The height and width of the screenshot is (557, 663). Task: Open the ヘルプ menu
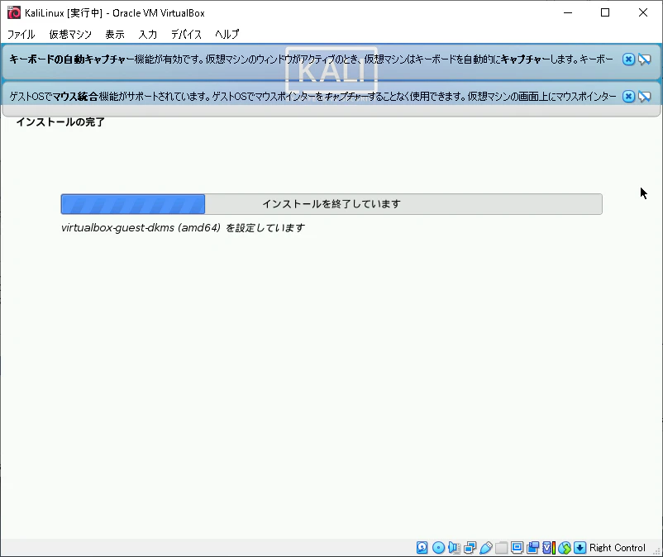click(x=227, y=34)
